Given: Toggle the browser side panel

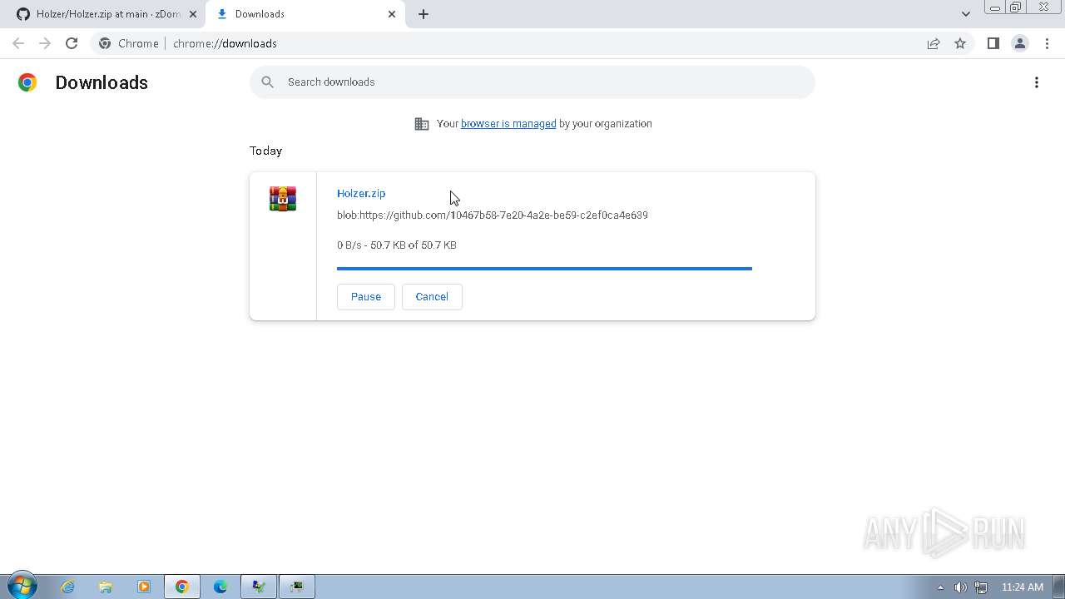Looking at the screenshot, I should [x=993, y=43].
